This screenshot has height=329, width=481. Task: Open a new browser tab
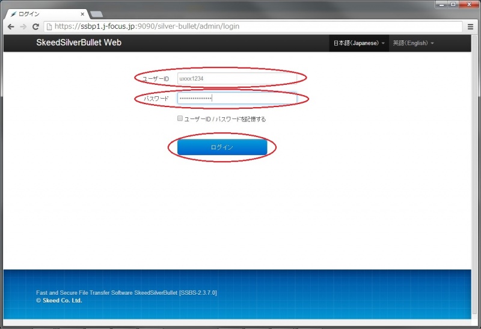(x=96, y=14)
